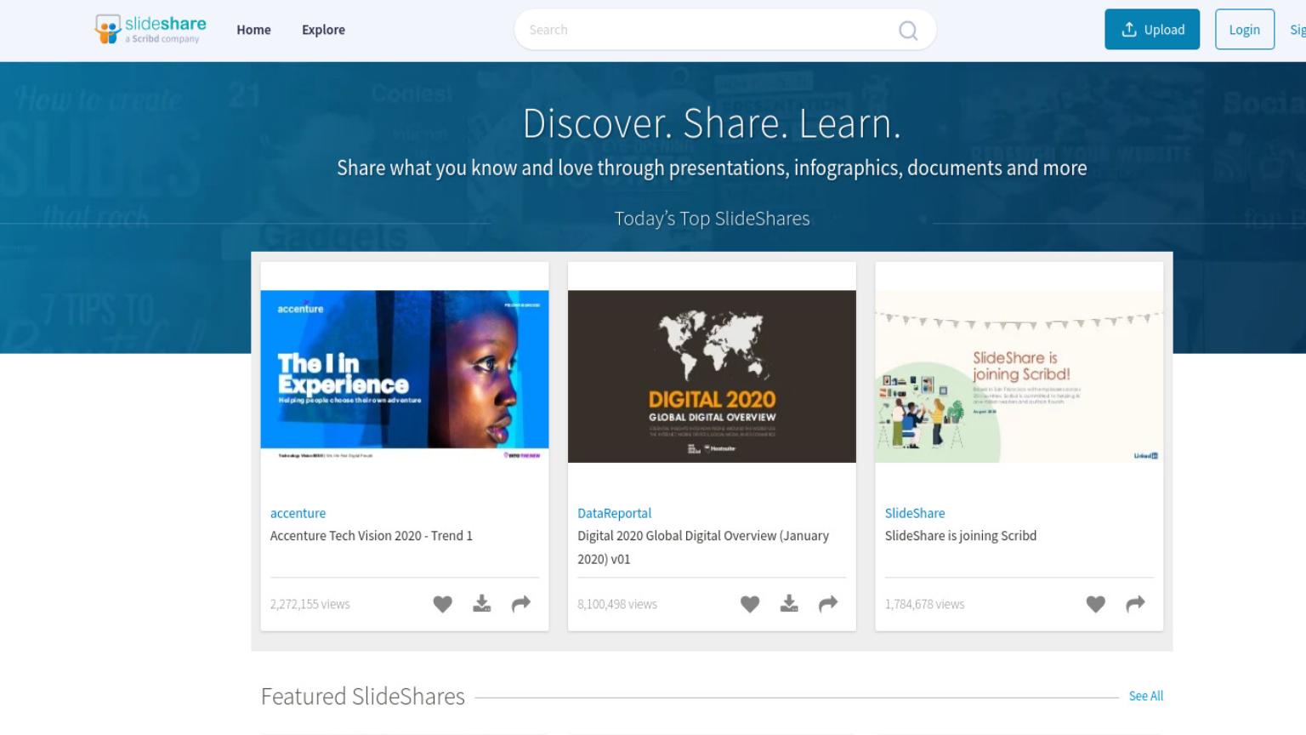Image resolution: width=1306 pixels, height=735 pixels.
Task: Like the Digital 2020 Global Overview slideshare
Action: 750,604
